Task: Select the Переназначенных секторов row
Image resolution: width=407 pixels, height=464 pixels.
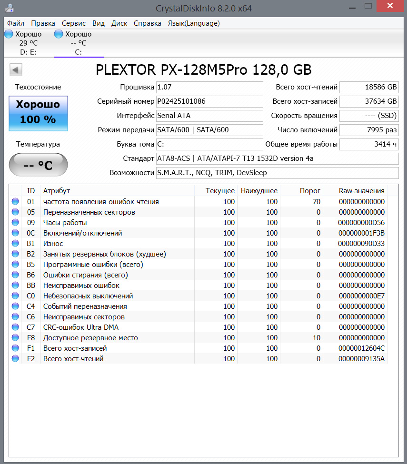Action: pos(198,212)
